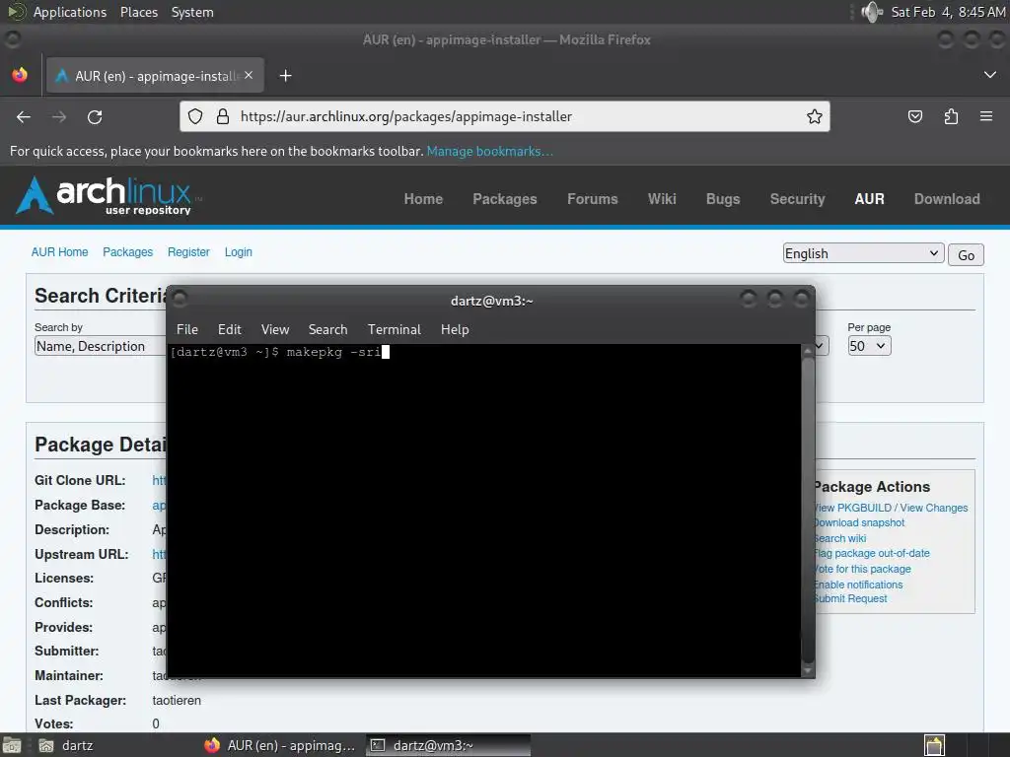
Task: Open the Packages nav link in header
Action: click(x=505, y=199)
